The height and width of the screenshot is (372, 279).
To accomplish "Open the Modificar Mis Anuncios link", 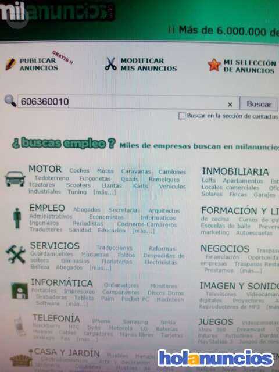I will pos(149,65).
